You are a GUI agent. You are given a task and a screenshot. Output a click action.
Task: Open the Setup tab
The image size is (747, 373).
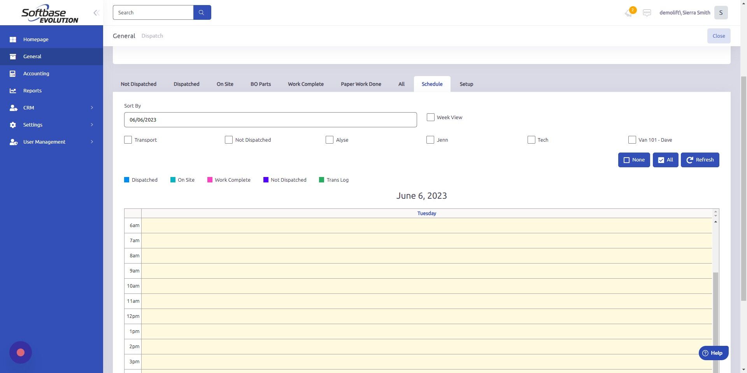point(466,84)
